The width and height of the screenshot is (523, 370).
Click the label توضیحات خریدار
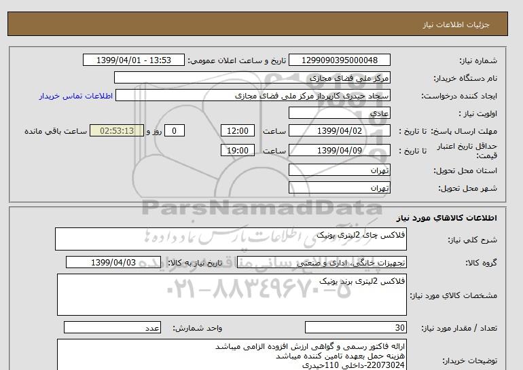click(x=469, y=360)
